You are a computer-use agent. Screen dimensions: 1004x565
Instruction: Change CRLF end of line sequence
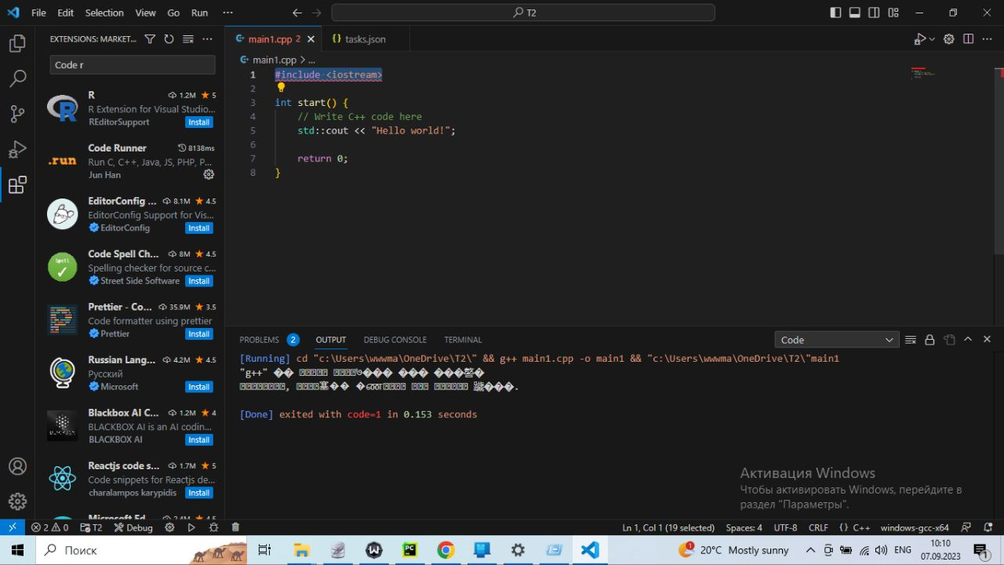pyautogui.click(x=818, y=527)
